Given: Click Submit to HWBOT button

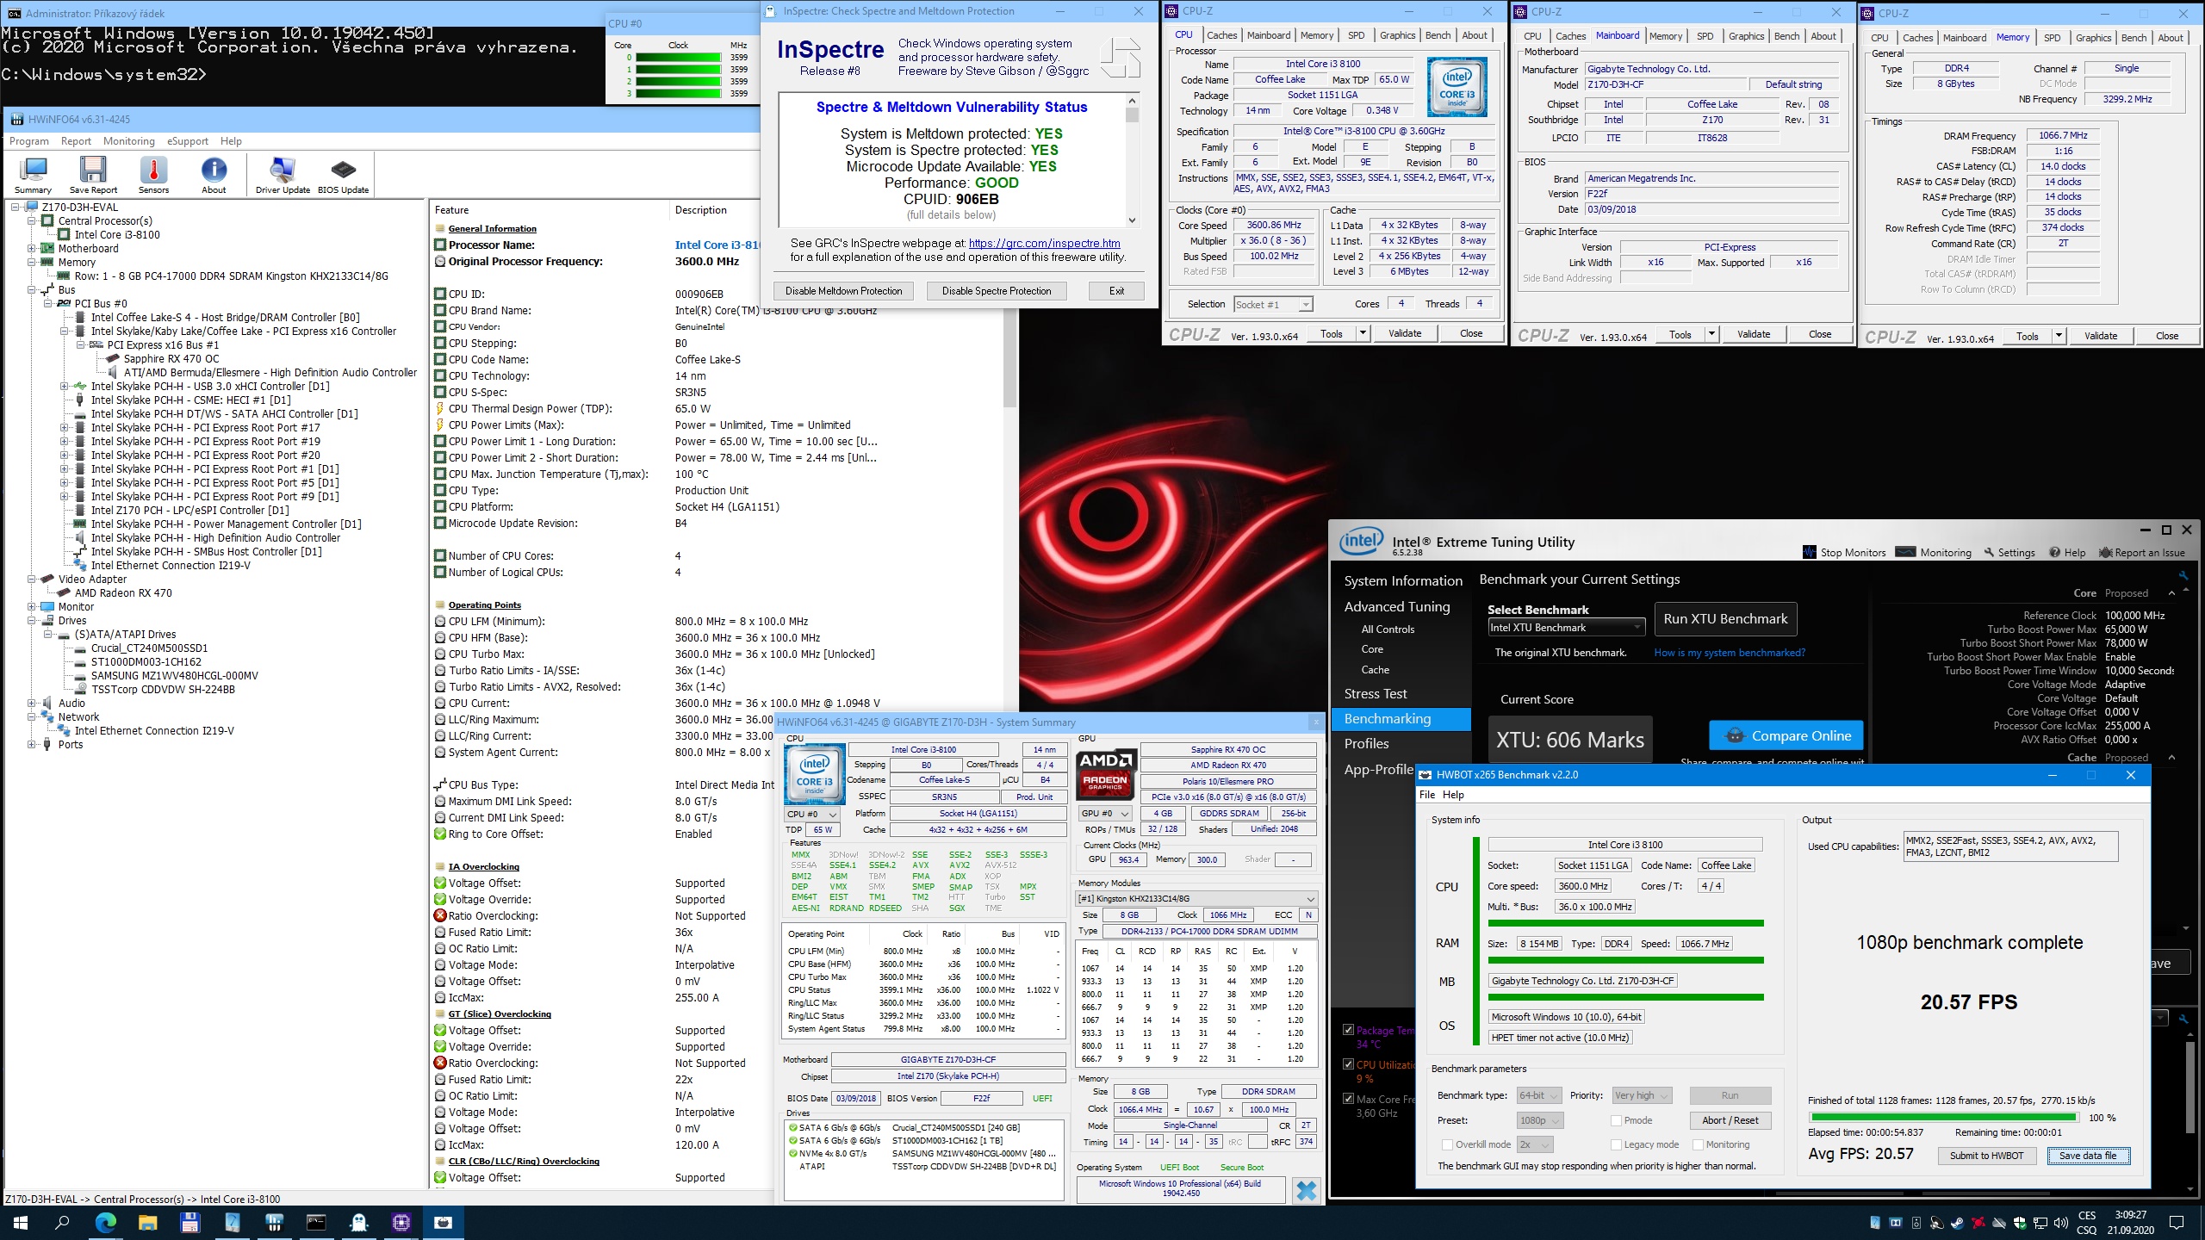Looking at the screenshot, I should [1986, 1156].
